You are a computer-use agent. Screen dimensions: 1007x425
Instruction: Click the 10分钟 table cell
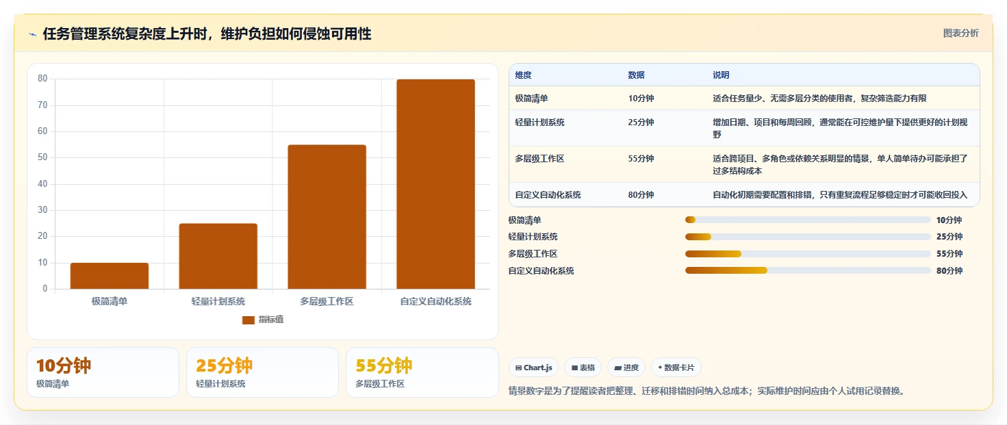coord(641,99)
